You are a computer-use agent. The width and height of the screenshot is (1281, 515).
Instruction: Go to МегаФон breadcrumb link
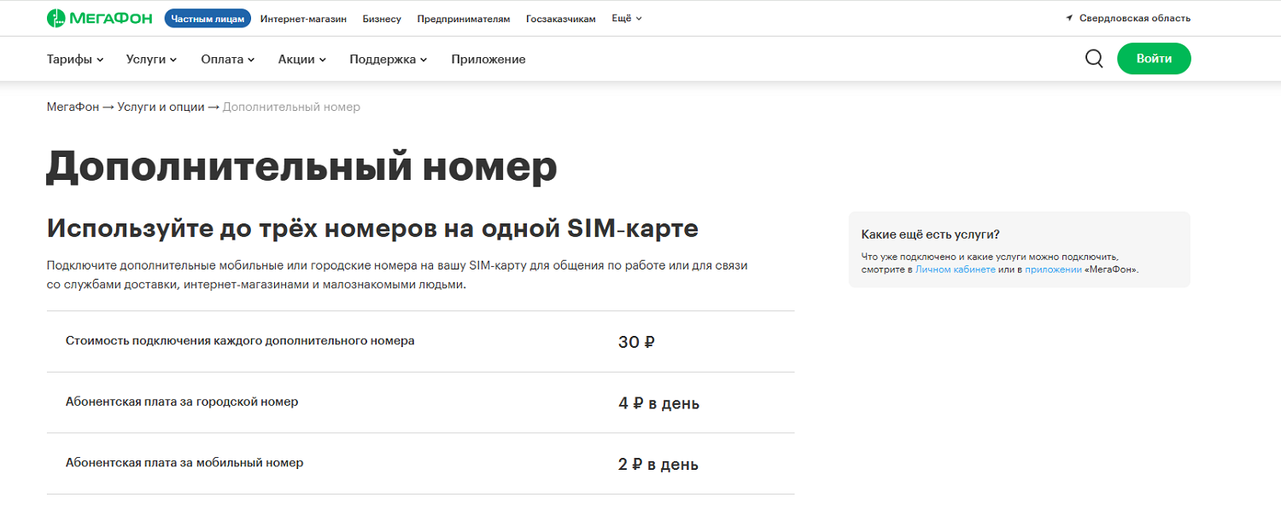[73, 107]
